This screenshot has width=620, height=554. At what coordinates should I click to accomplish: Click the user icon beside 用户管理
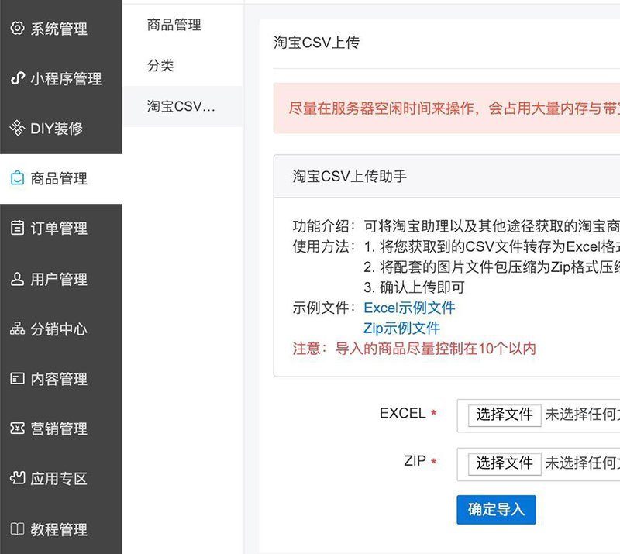[17, 279]
